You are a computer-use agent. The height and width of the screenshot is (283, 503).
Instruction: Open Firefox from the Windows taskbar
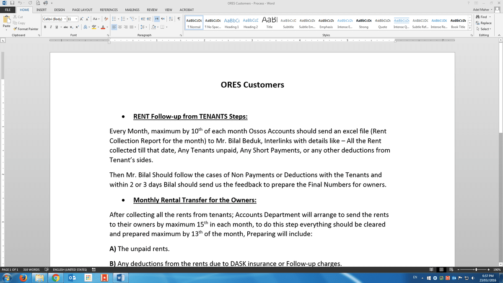[x=23, y=278]
